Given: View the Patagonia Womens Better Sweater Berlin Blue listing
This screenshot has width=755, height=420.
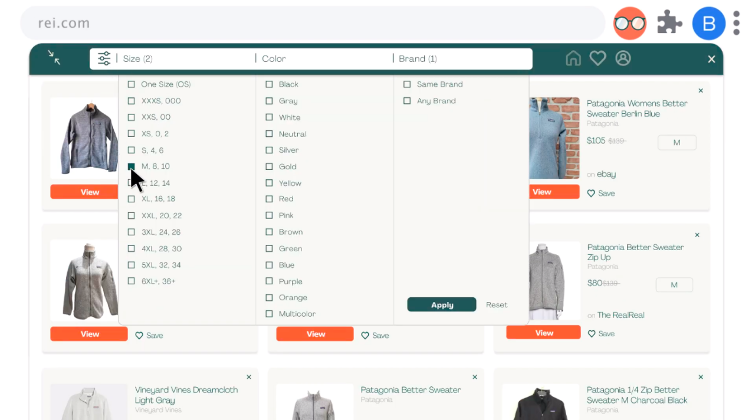Looking at the screenshot, I should [x=554, y=192].
